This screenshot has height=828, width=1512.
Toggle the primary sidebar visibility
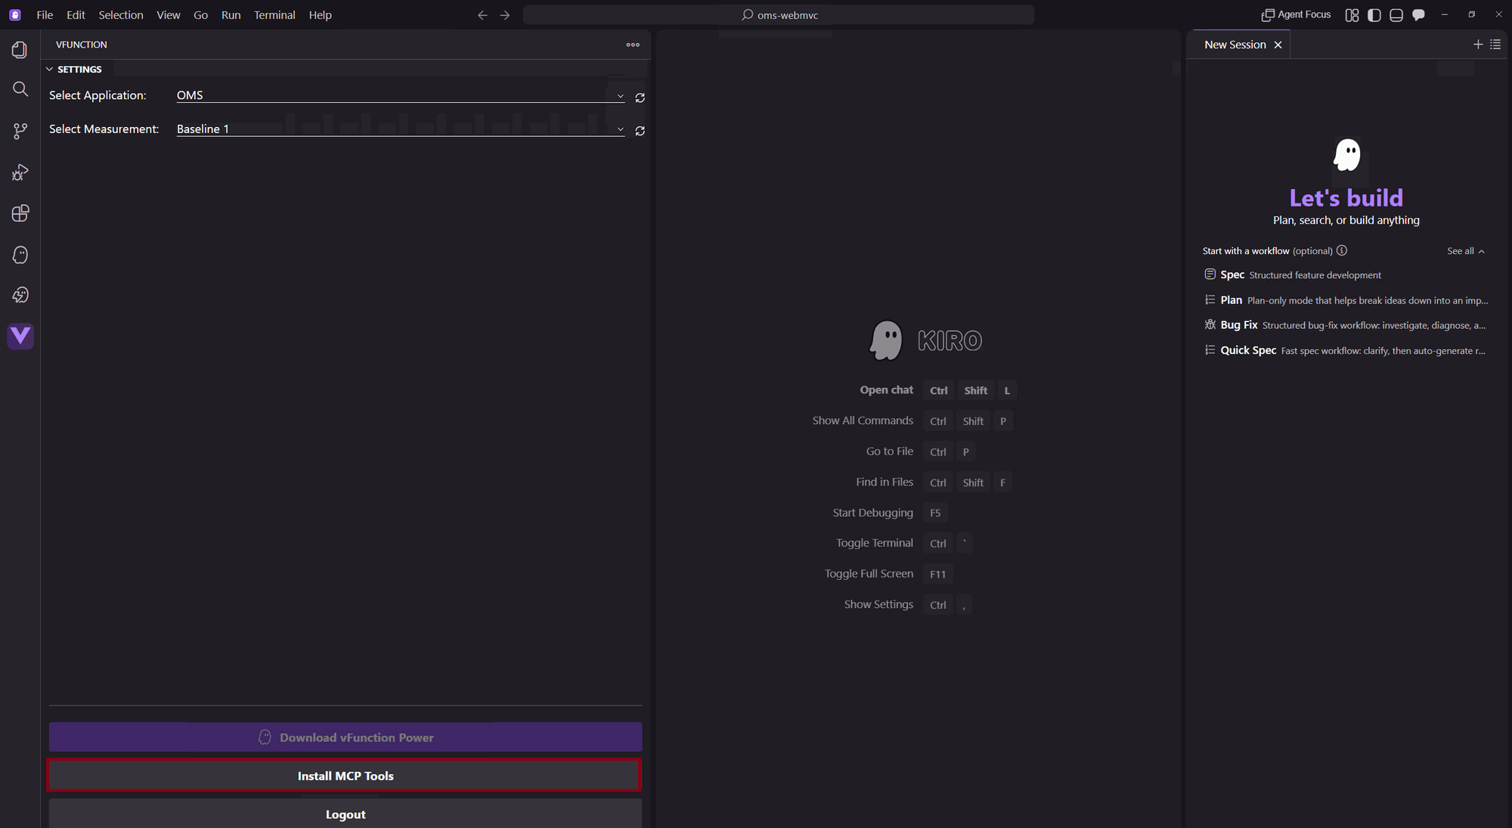(1374, 15)
